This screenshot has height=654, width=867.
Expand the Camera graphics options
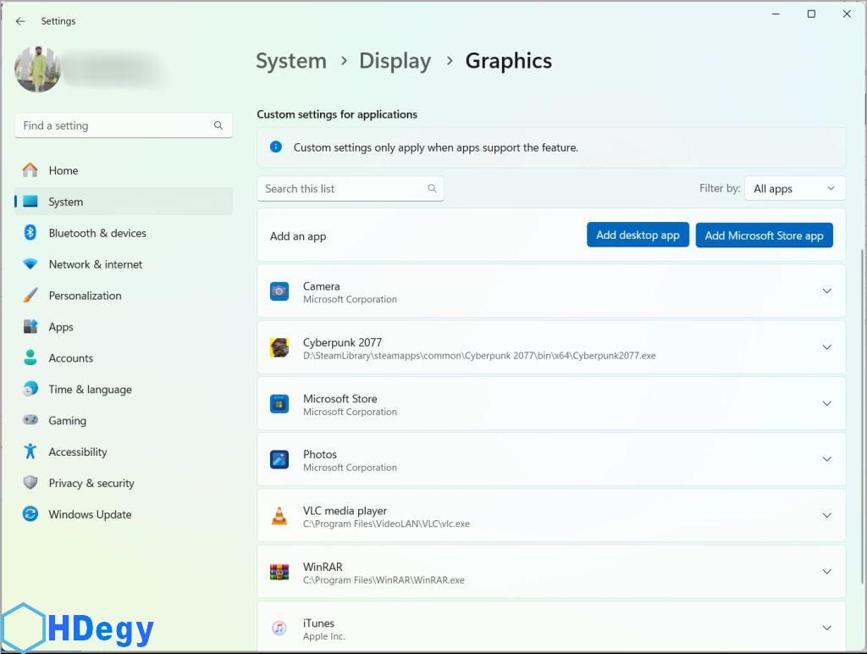pyautogui.click(x=826, y=291)
